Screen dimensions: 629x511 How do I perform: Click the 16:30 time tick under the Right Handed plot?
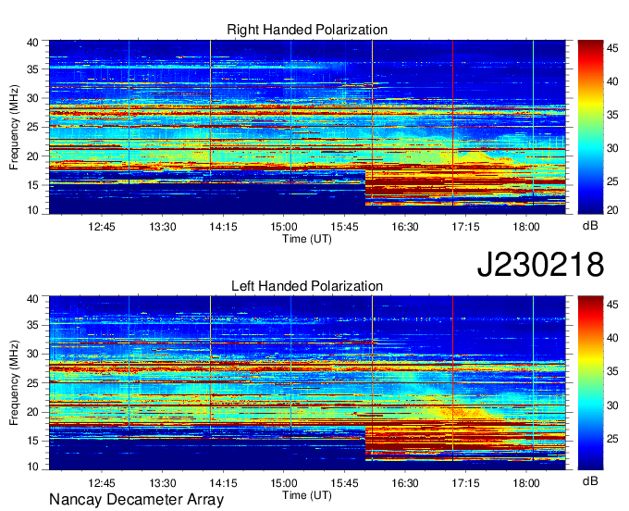click(405, 227)
